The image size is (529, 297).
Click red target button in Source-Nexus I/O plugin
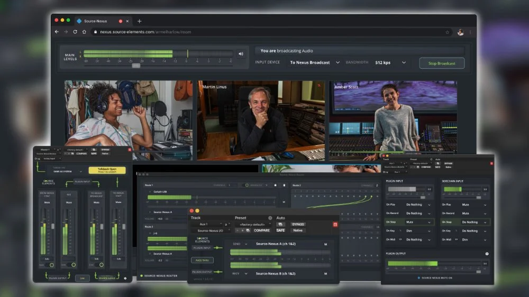(335, 225)
